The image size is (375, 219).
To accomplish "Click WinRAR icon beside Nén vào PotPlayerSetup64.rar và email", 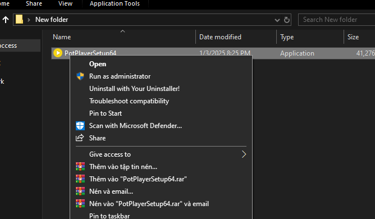I will tap(80, 203).
